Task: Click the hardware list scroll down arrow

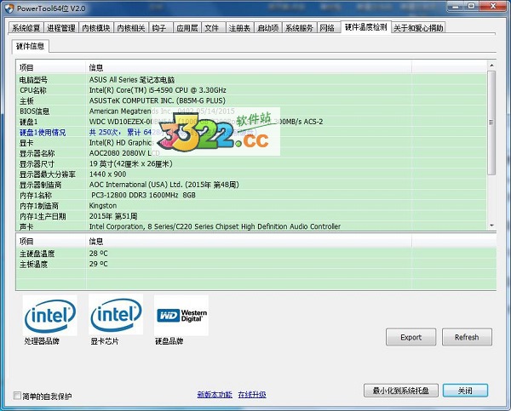Action: pos(491,225)
